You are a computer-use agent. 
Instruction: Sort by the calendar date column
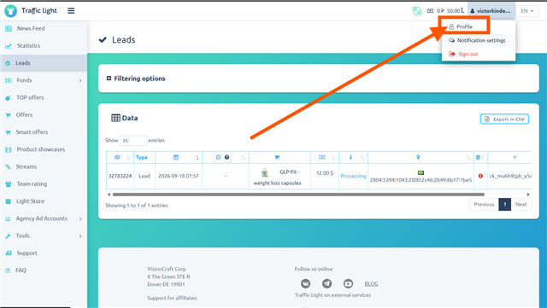coord(179,158)
